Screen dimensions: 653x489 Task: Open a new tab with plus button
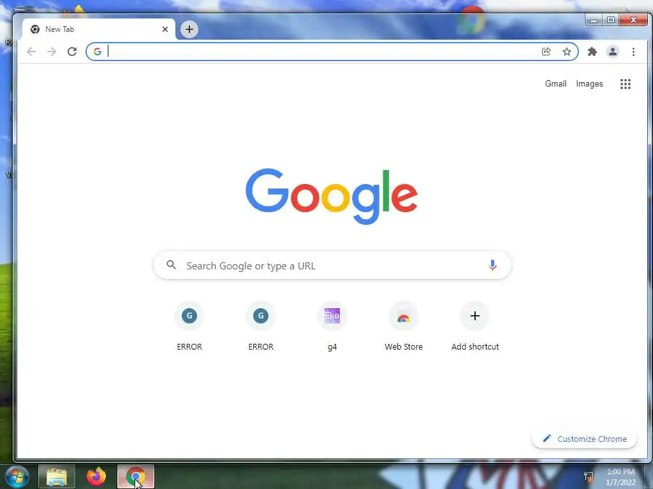pyautogui.click(x=189, y=29)
